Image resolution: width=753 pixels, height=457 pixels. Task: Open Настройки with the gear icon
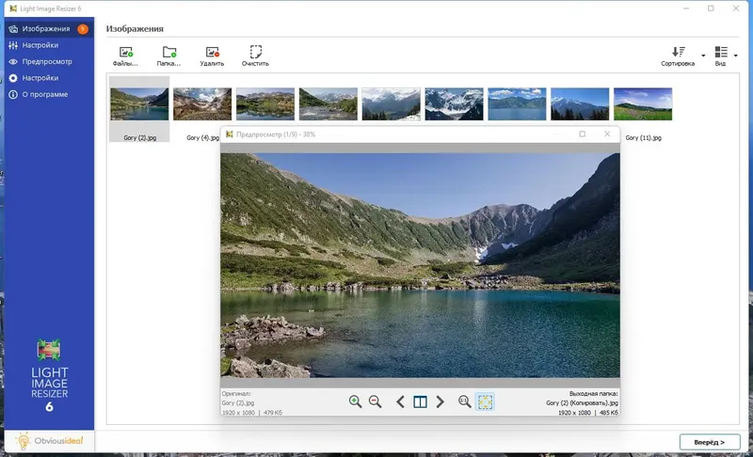tap(49, 78)
